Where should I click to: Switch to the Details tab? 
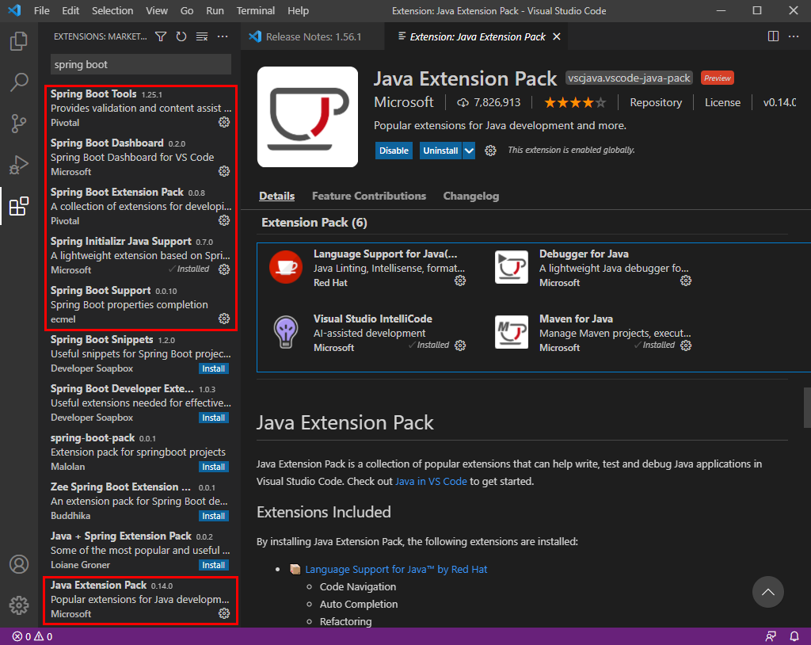276,197
